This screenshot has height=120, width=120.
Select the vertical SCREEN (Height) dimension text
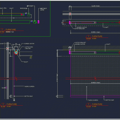coord(57,78)
